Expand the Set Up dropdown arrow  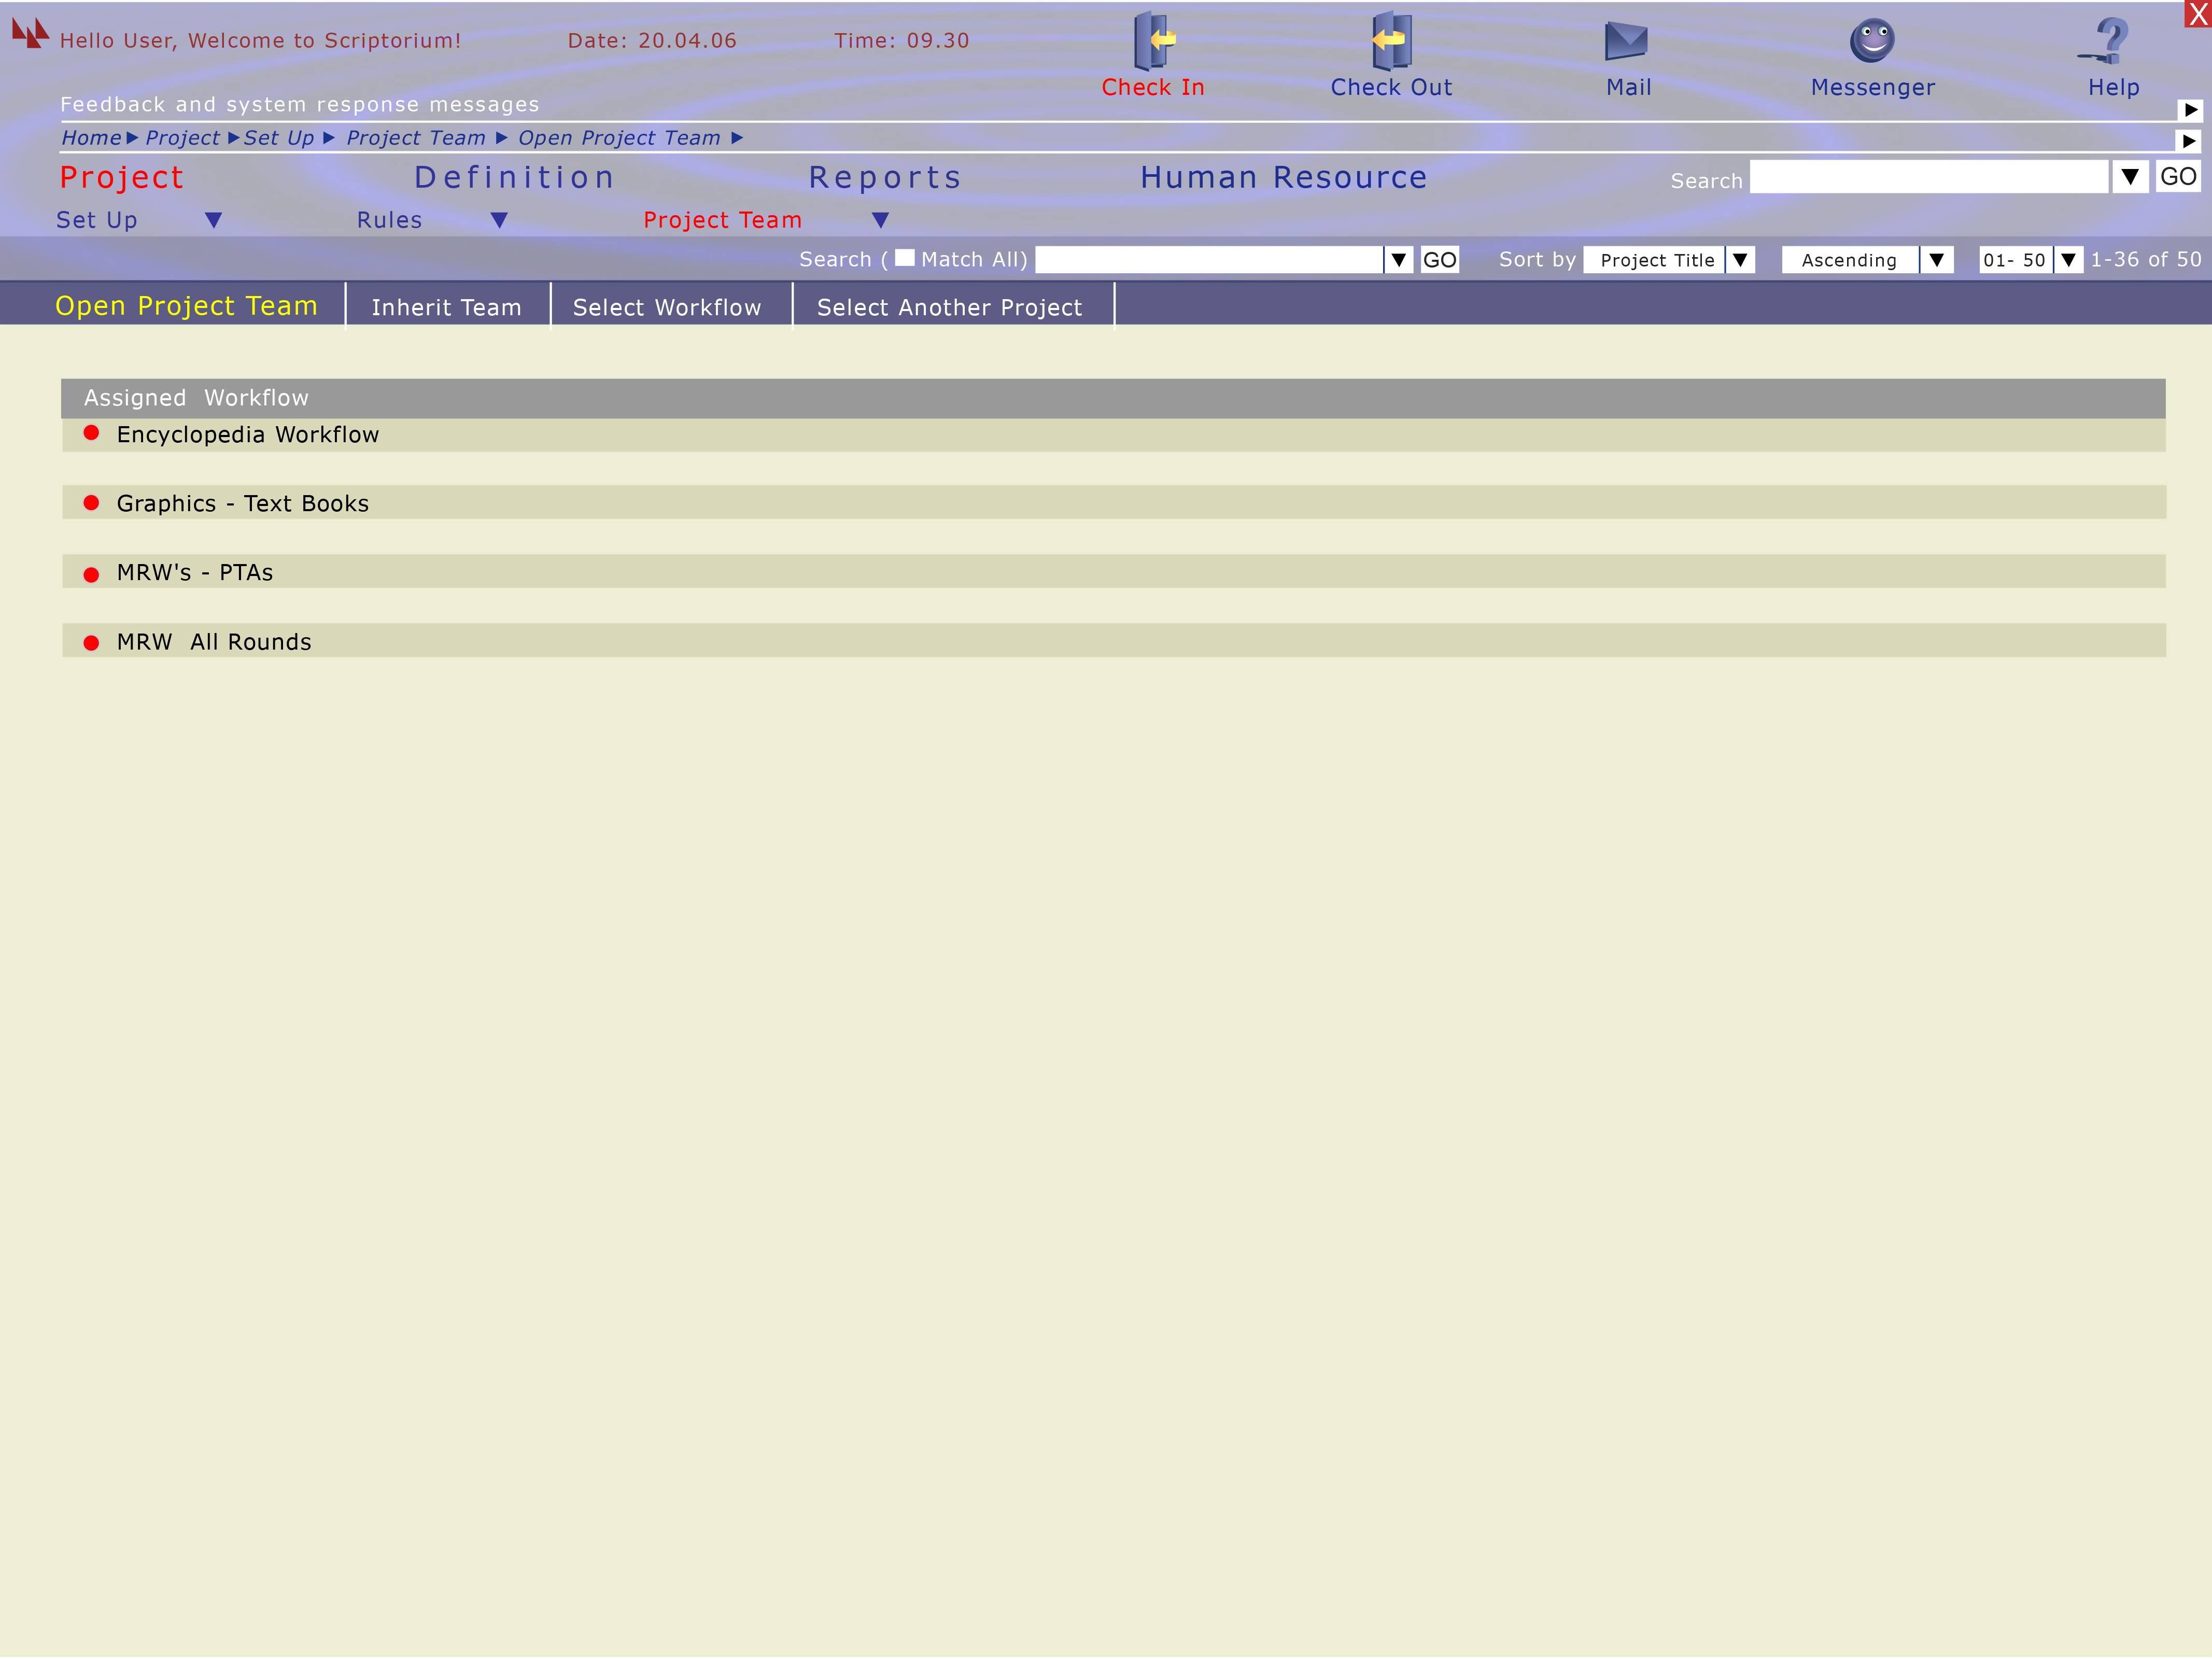click(213, 220)
